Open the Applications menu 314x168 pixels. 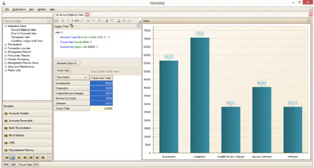(x=19, y=10)
